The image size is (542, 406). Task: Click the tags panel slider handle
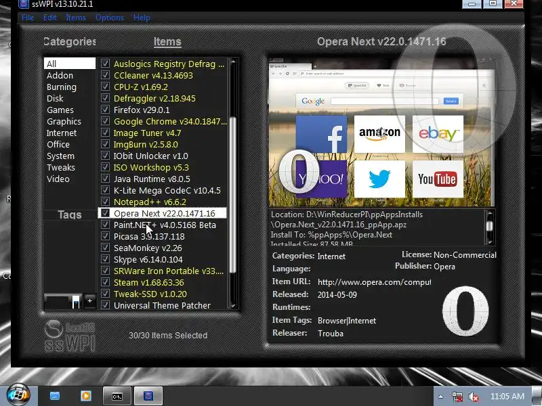(x=76, y=302)
